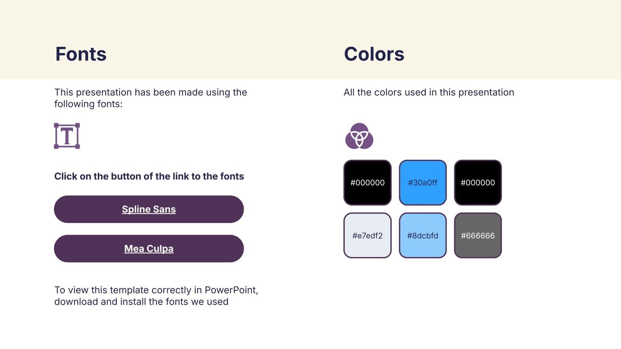This screenshot has height=349, width=621.
Task: Select the 'This presentation has been made' paragraph
Action: 151,98
